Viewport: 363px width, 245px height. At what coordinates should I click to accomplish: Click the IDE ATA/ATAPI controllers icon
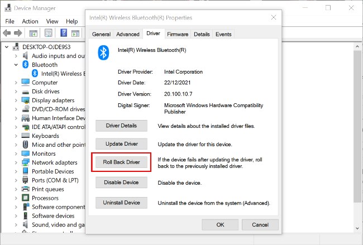(x=26, y=127)
